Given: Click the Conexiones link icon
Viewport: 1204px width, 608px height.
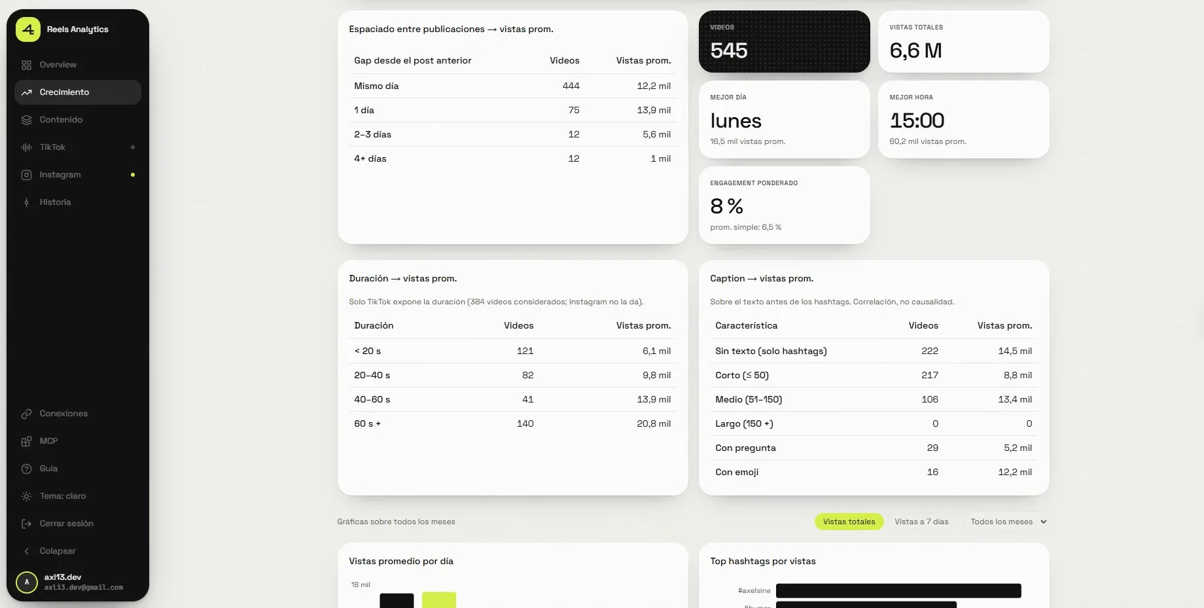Looking at the screenshot, I should tap(26, 414).
